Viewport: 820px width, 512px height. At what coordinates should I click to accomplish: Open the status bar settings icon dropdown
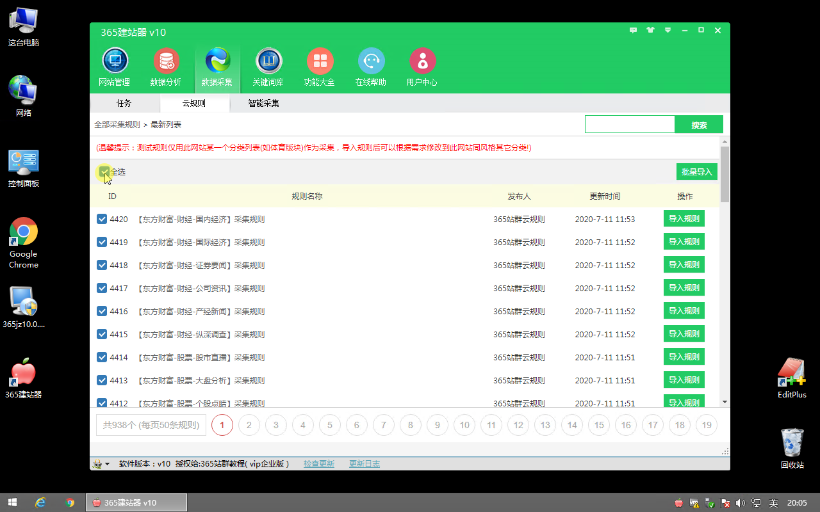[x=101, y=464]
